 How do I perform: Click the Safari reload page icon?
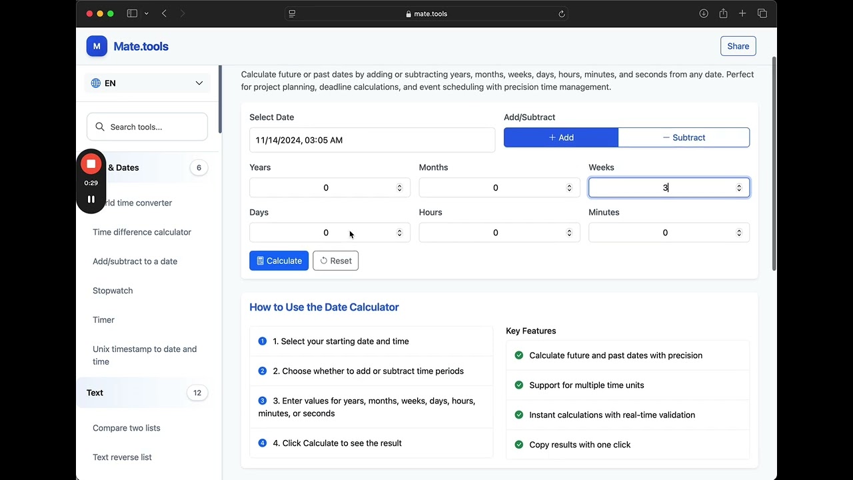coord(562,14)
